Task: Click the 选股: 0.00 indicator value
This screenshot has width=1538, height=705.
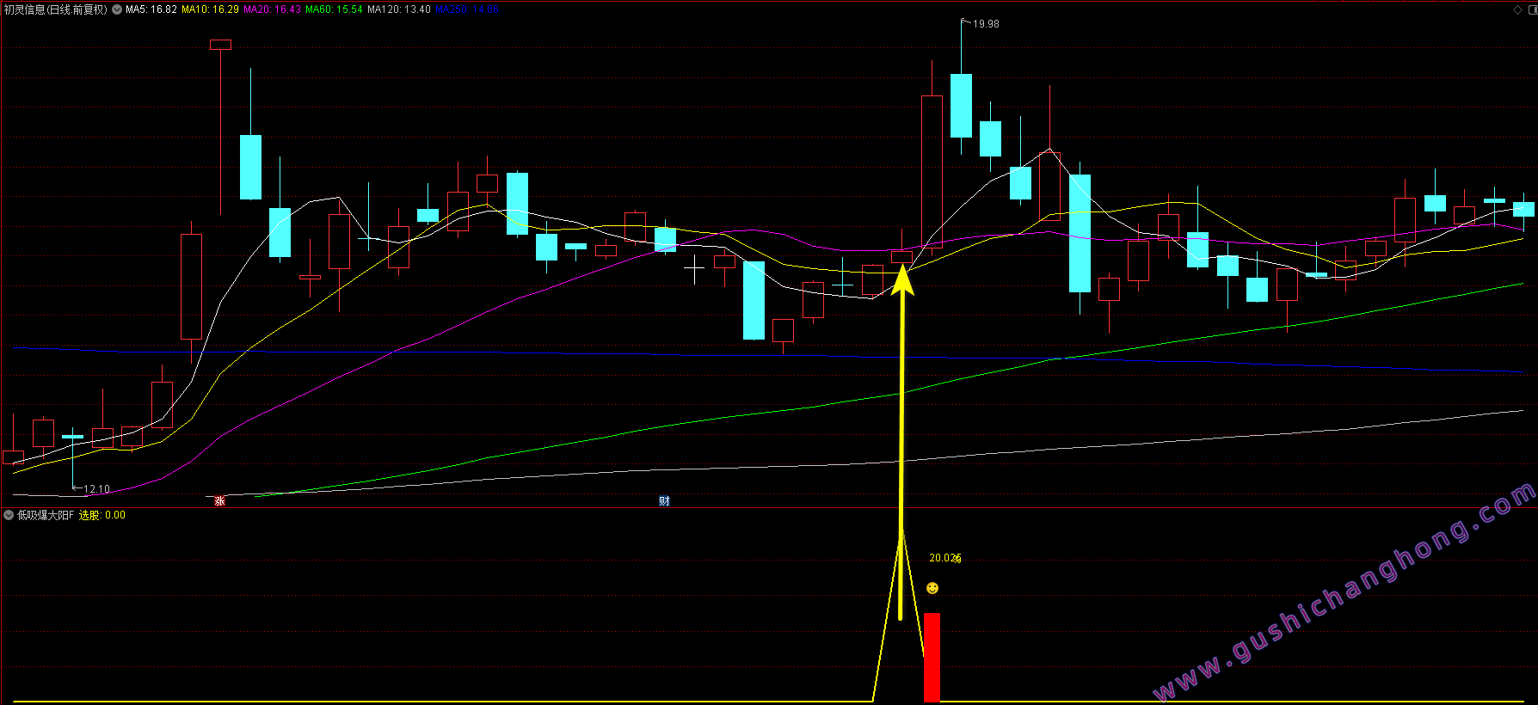Action: tap(102, 515)
